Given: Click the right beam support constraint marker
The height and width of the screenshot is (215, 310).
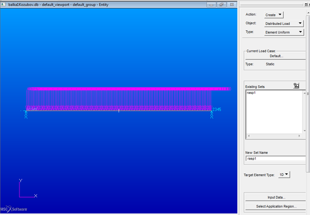Looking at the screenshot, I should tap(212, 114).
